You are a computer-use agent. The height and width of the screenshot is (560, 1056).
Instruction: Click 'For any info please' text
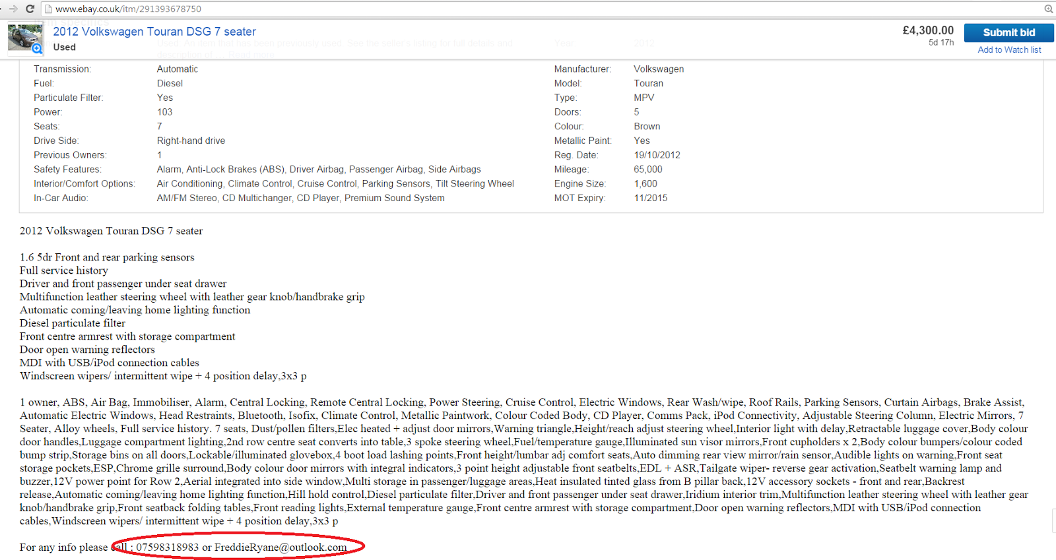tap(63, 547)
